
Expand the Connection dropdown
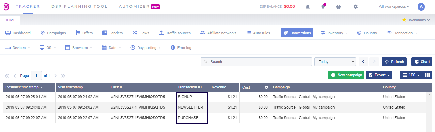coord(402,33)
